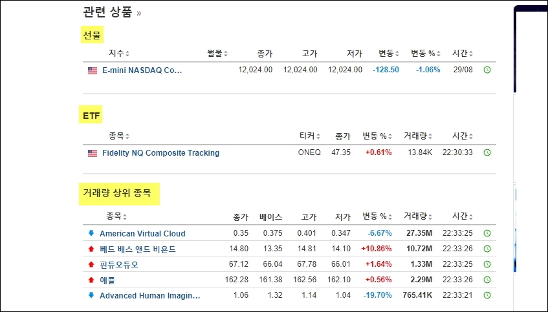Open 베드 배스 앤드 비욘드 stock link
Image resolution: width=548 pixels, height=312 pixels.
137,249
